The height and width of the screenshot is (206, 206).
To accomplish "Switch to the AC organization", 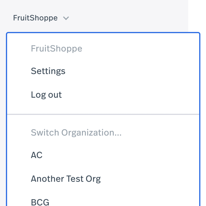I will 37,155.
